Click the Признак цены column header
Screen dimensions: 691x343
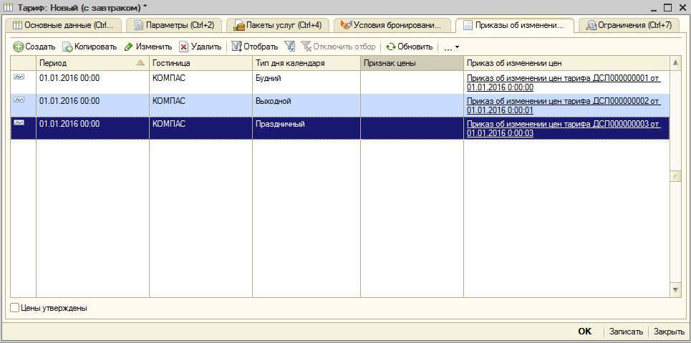412,63
